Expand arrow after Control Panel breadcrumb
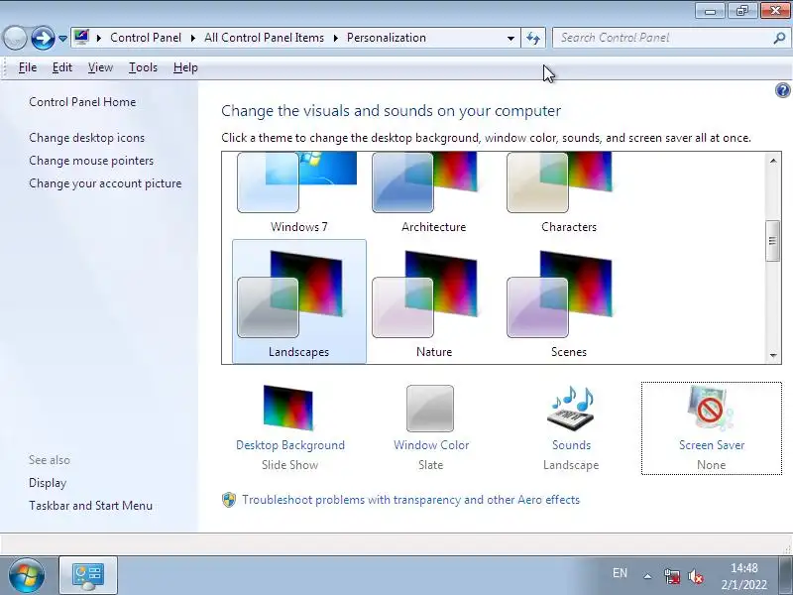Image resolution: width=793 pixels, height=595 pixels. (x=192, y=38)
